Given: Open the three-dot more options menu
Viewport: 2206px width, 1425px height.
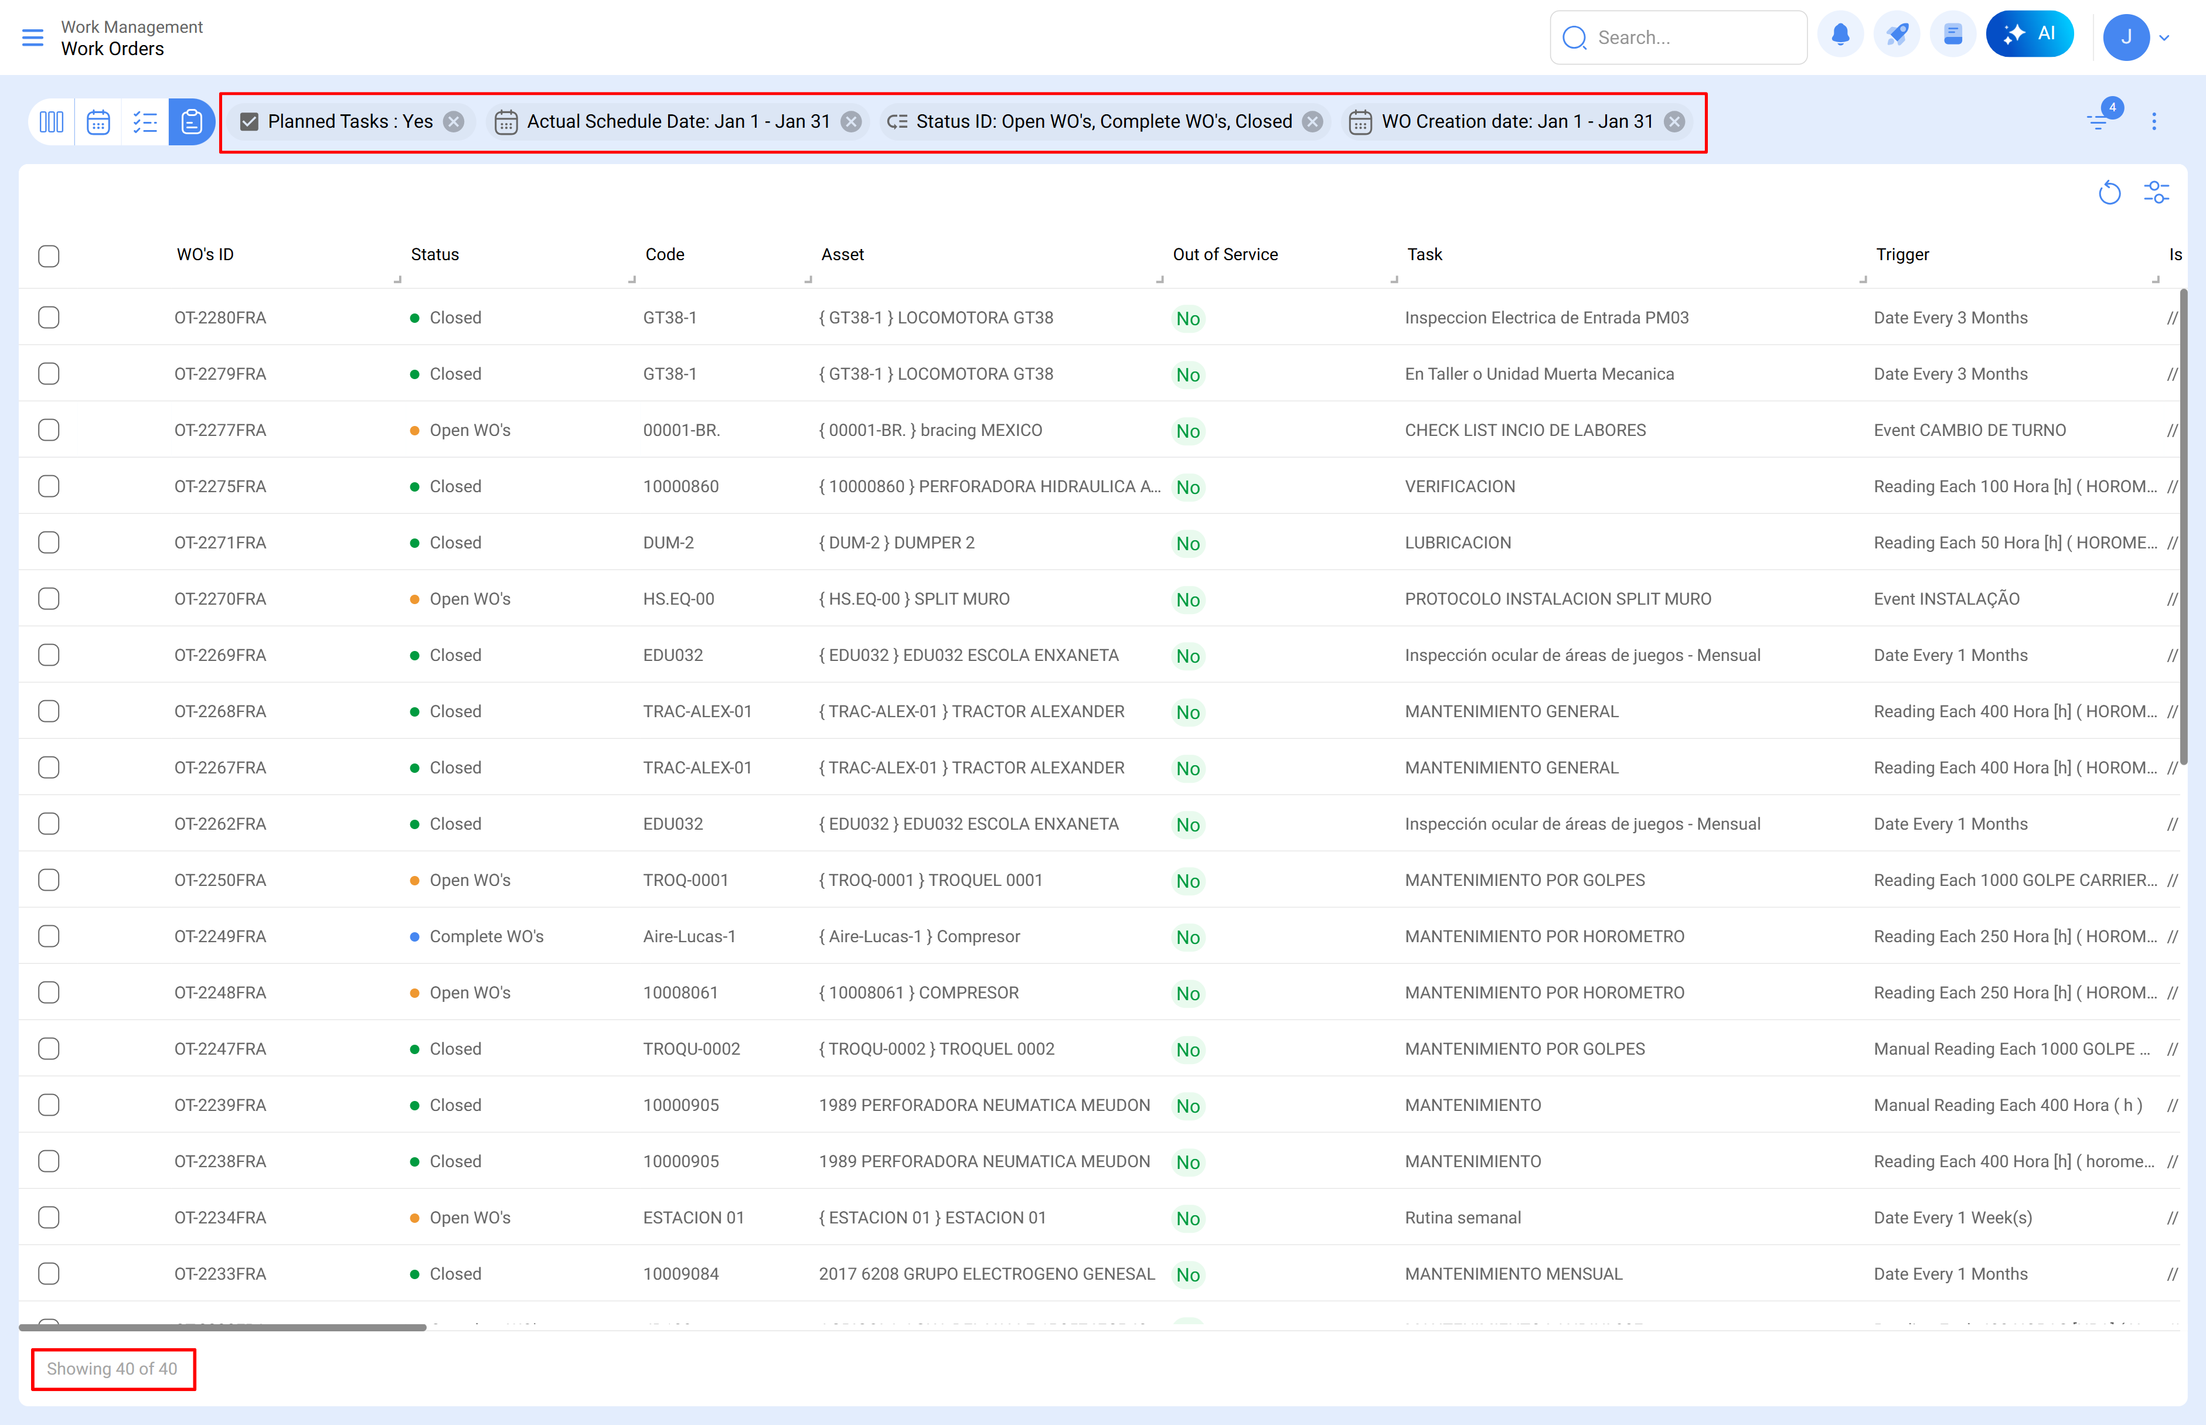Looking at the screenshot, I should [2154, 121].
